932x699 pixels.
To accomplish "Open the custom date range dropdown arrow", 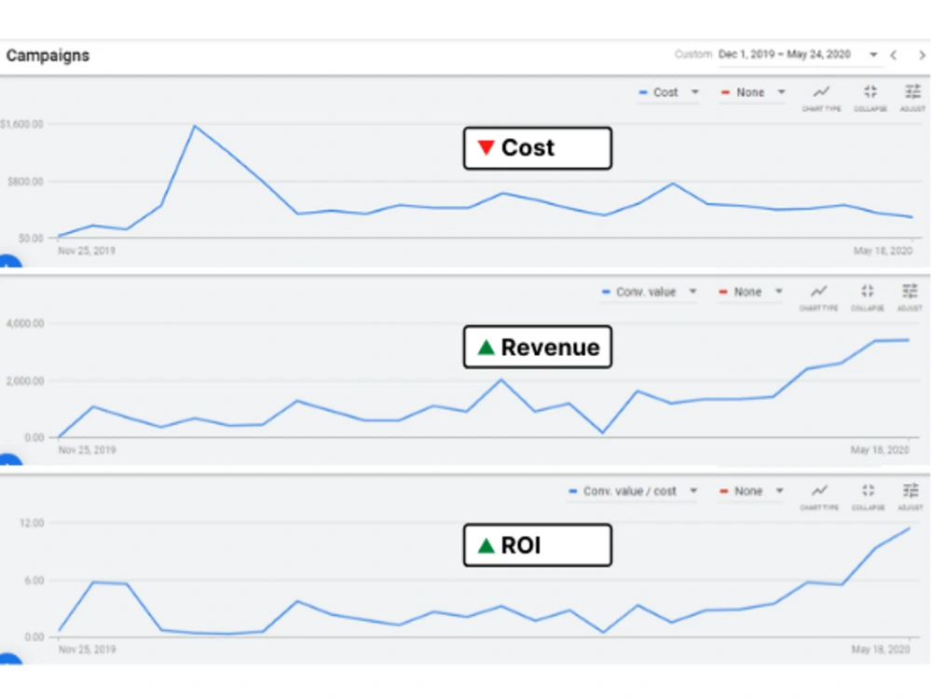I will tap(873, 55).
